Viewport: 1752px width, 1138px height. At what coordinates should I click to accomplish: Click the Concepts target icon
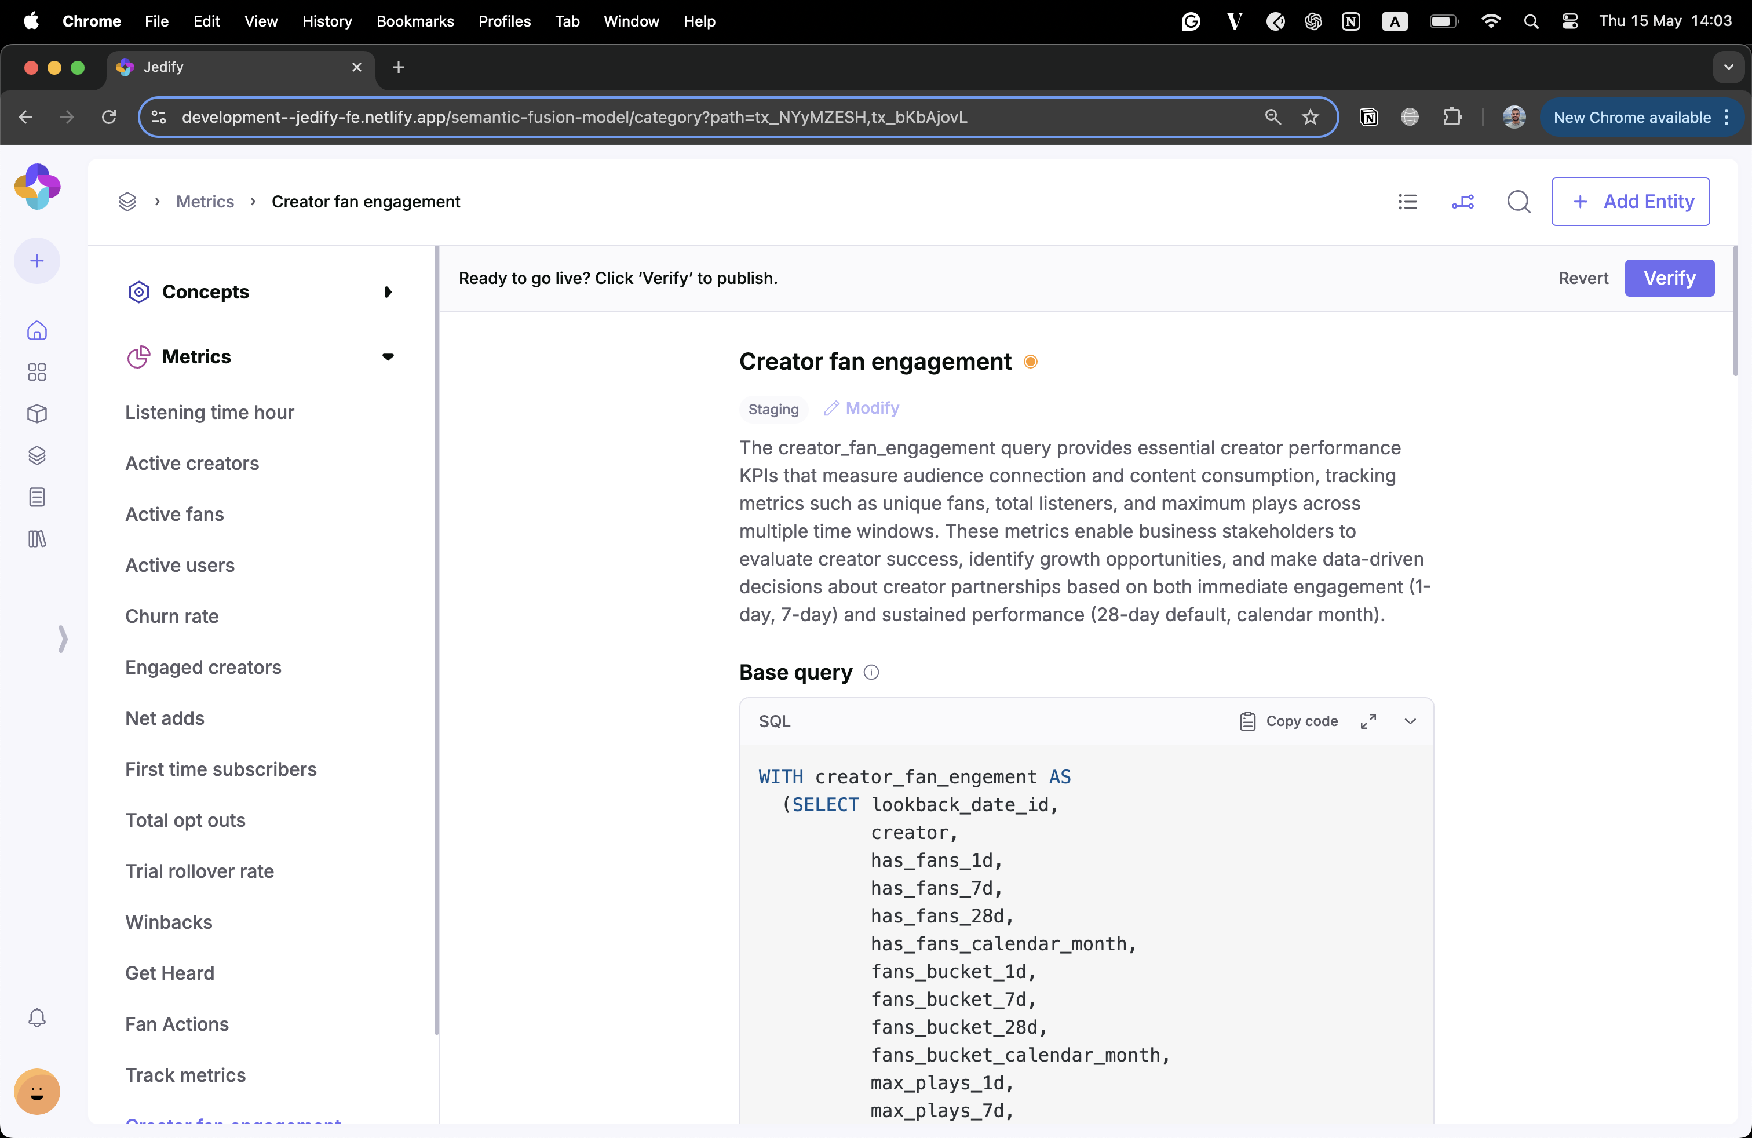tap(138, 292)
